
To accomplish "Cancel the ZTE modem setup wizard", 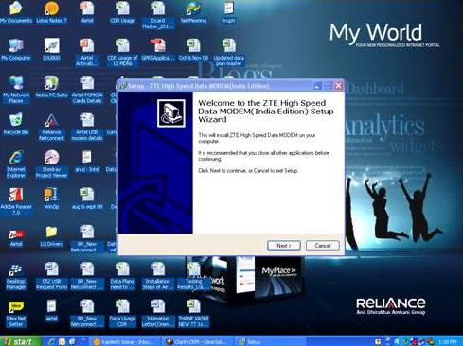I will tap(323, 246).
